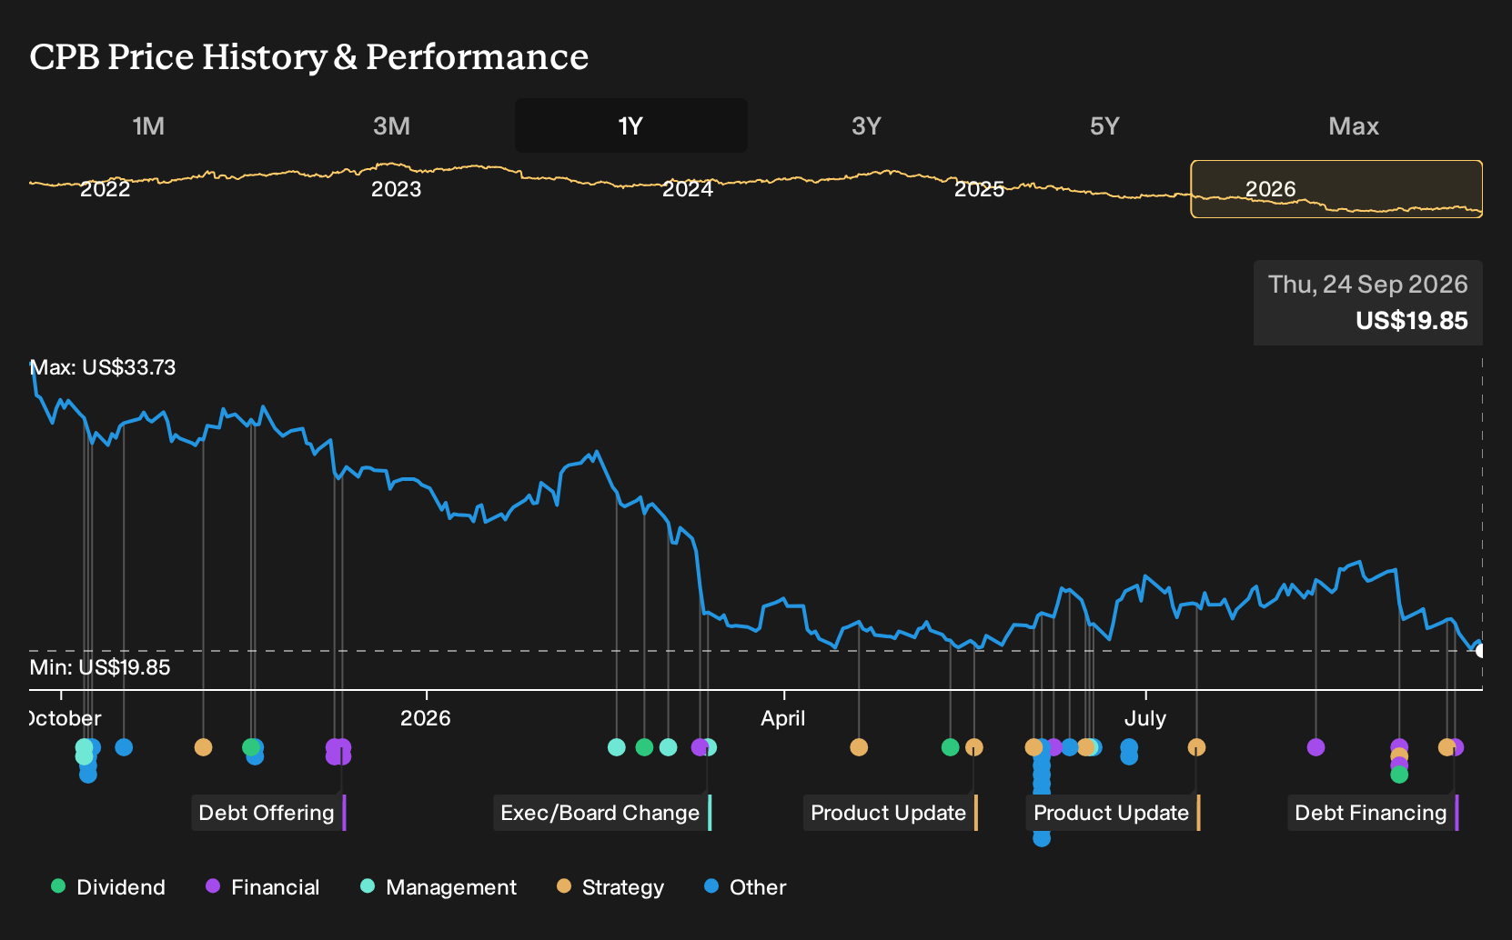Viewport: 1512px width, 940px height.
Task: Click the orange Strategy marker after July label
Action: (1196, 747)
